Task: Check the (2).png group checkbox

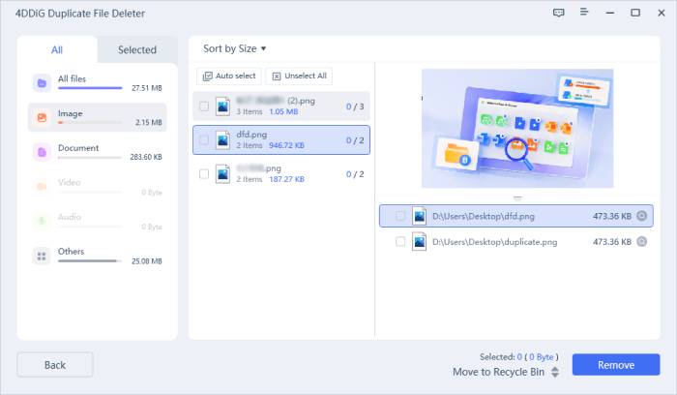Action: pyautogui.click(x=204, y=106)
